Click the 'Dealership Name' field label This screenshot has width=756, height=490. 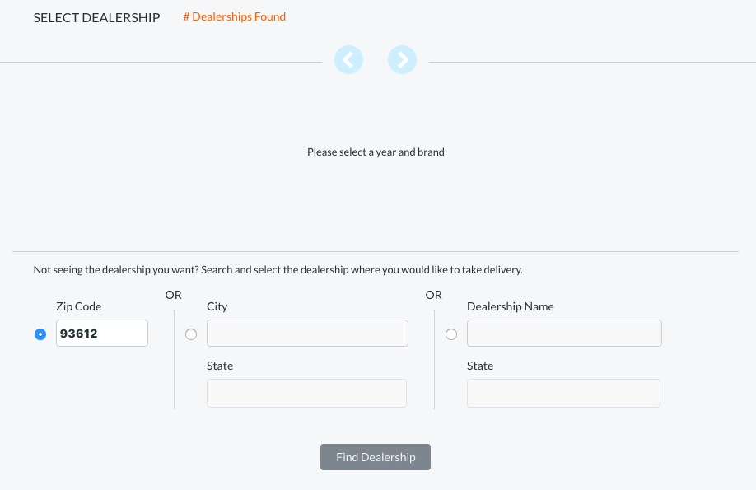pyautogui.click(x=508, y=306)
